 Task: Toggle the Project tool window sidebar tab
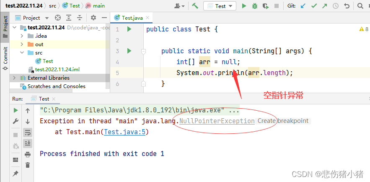5,27
